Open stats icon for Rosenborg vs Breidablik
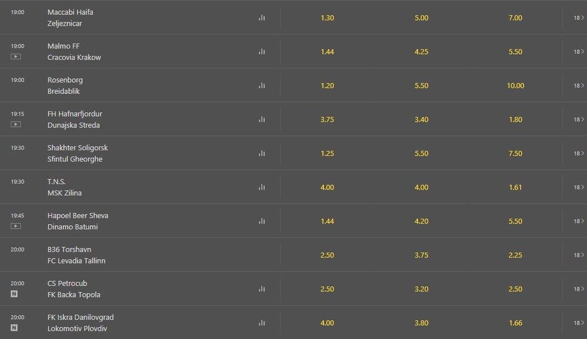 pos(262,86)
